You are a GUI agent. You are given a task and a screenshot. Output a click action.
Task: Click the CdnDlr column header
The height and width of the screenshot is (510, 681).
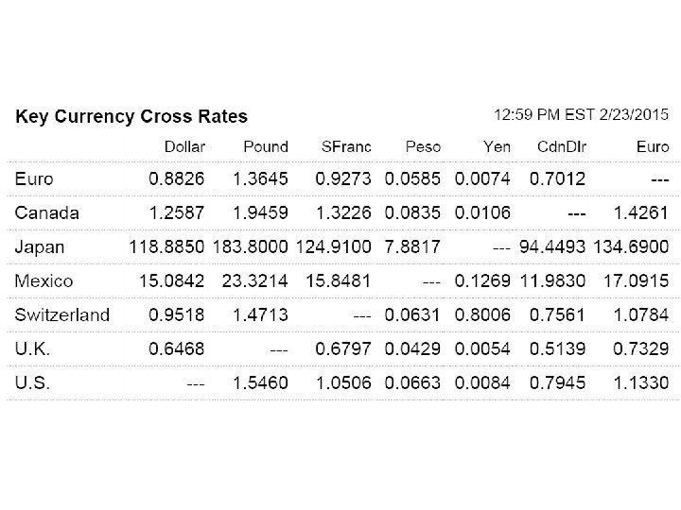[x=562, y=147]
